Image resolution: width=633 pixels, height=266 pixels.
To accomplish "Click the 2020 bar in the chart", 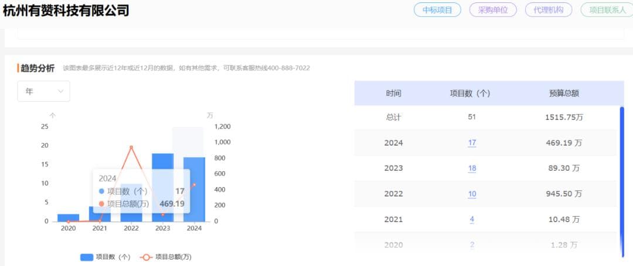I will 68,217.
